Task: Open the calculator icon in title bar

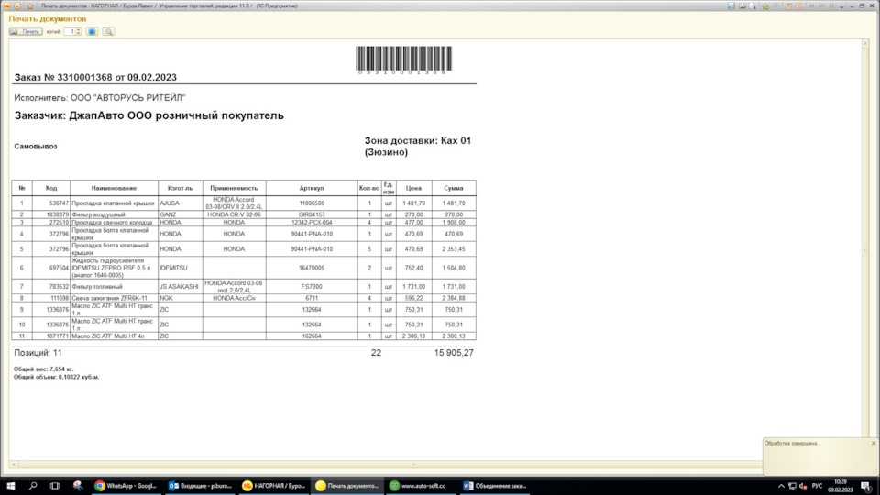Action: coord(788,5)
